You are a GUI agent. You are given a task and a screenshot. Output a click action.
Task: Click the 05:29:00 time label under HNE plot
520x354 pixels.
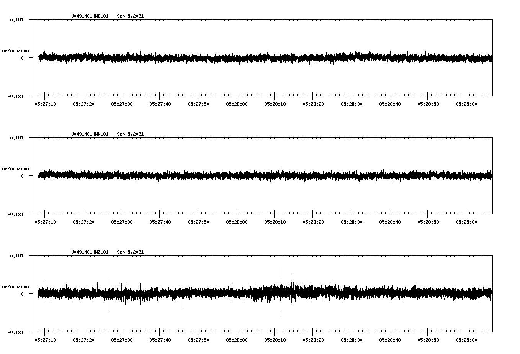pyautogui.click(x=466, y=104)
